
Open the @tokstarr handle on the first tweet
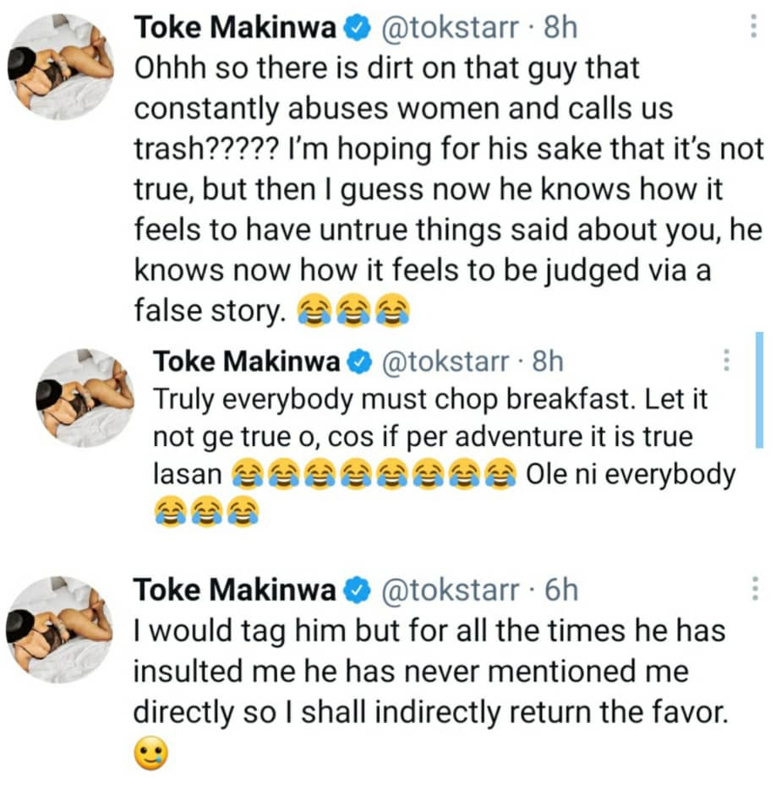[450, 30]
